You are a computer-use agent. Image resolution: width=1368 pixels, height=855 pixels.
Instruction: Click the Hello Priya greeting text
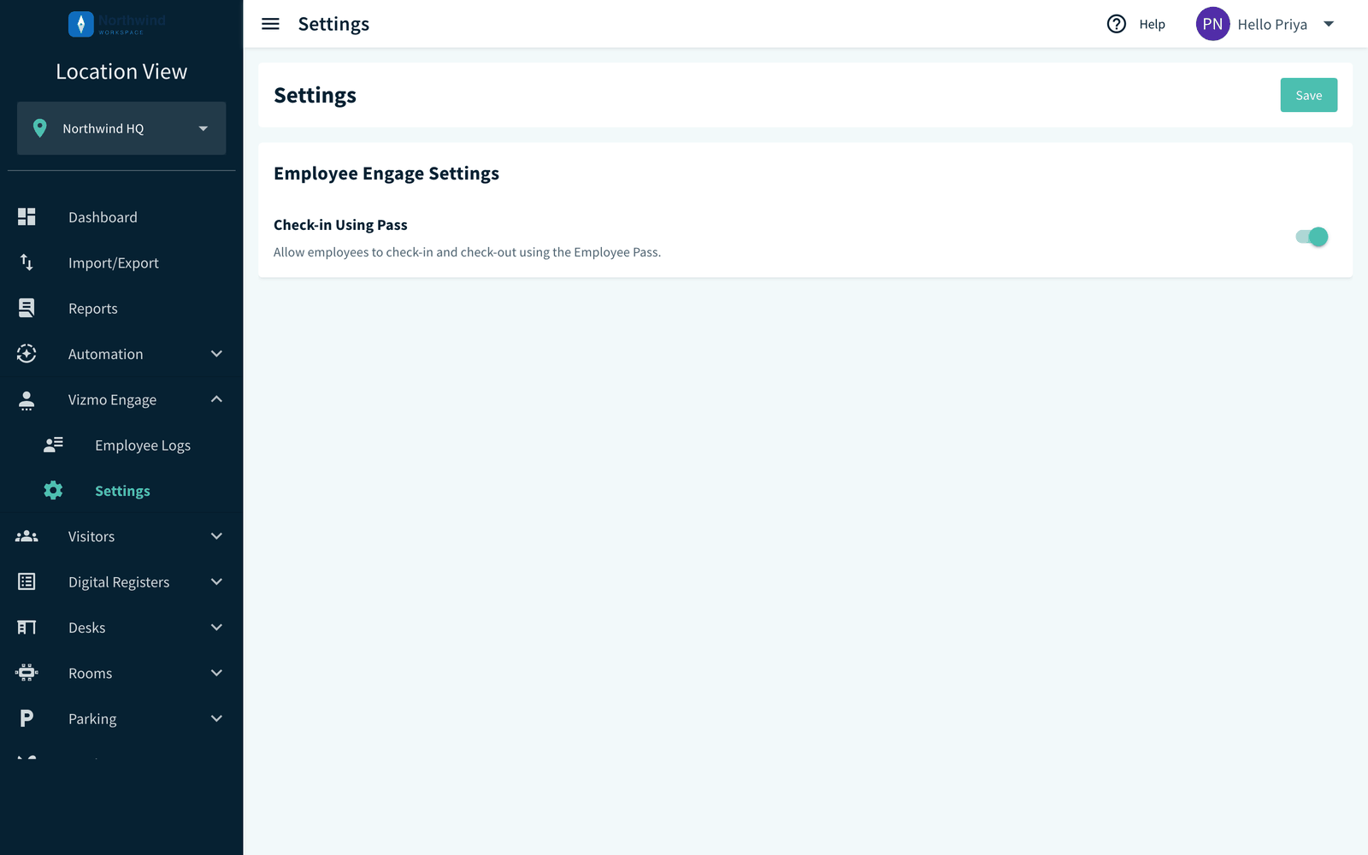1272,24
